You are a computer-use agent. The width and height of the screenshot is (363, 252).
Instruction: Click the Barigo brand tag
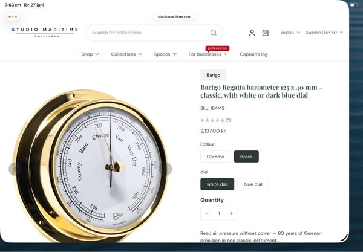point(213,75)
